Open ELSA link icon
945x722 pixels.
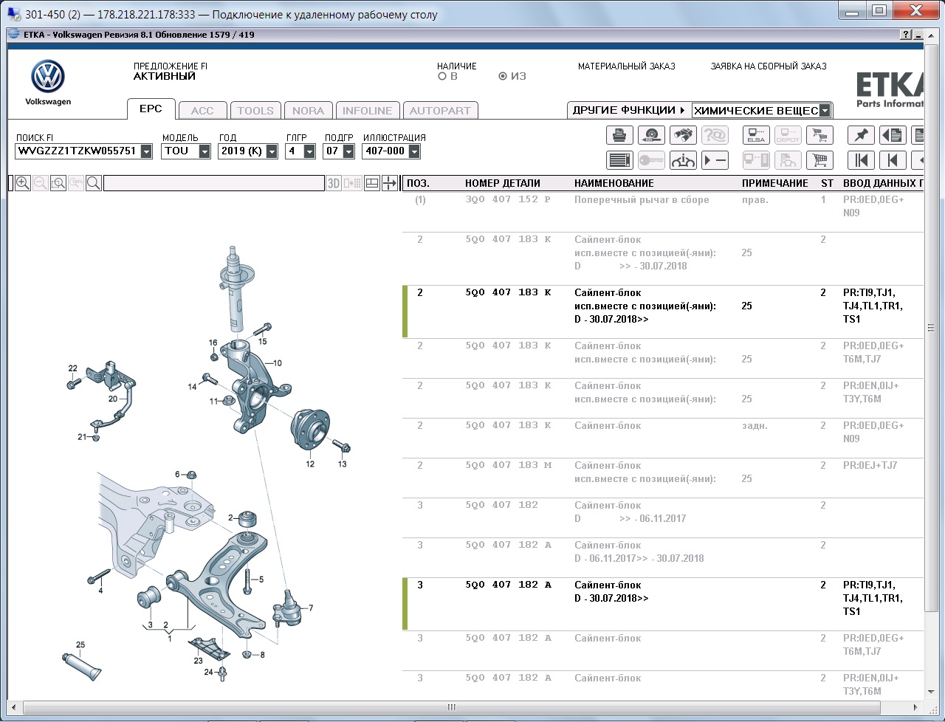pos(756,135)
